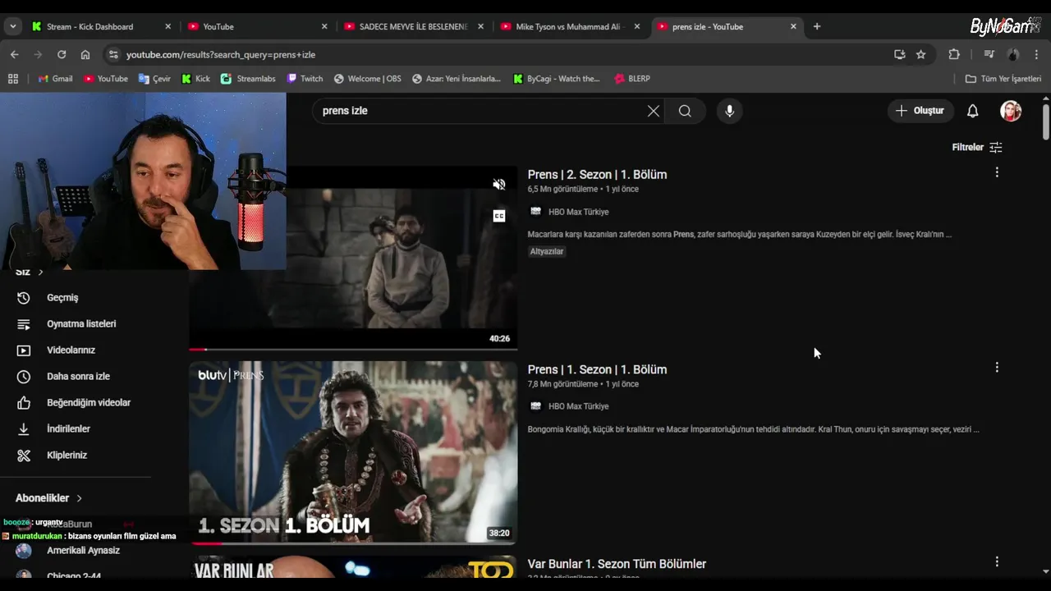The height and width of the screenshot is (591, 1051).
Task: Switch to the SADECE MEYVE İLE BESLENEN tab
Action: point(413,27)
